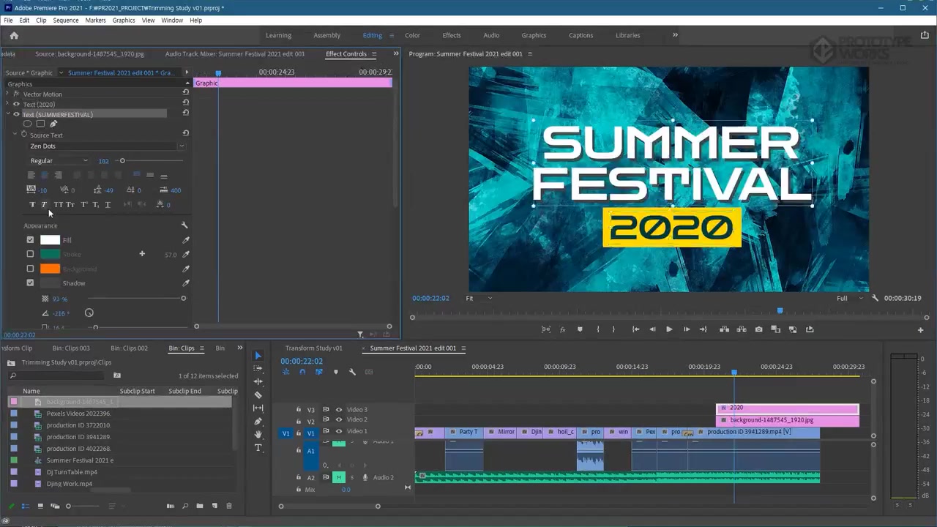Select the Hand tool in the timeline toolbar

pyautogui.click(x=258, y=435)
